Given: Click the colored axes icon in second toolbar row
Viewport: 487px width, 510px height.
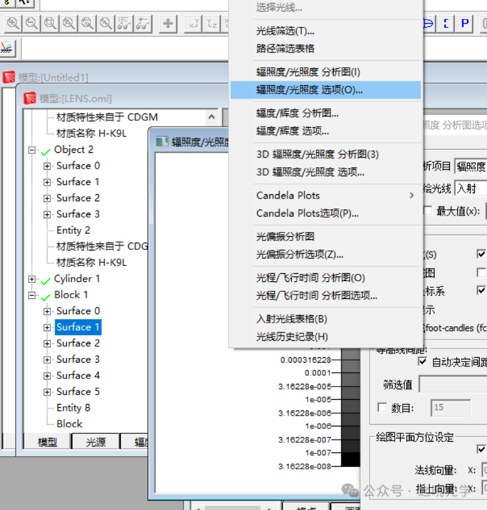Looking at the screenshot, I should (7, 48).
